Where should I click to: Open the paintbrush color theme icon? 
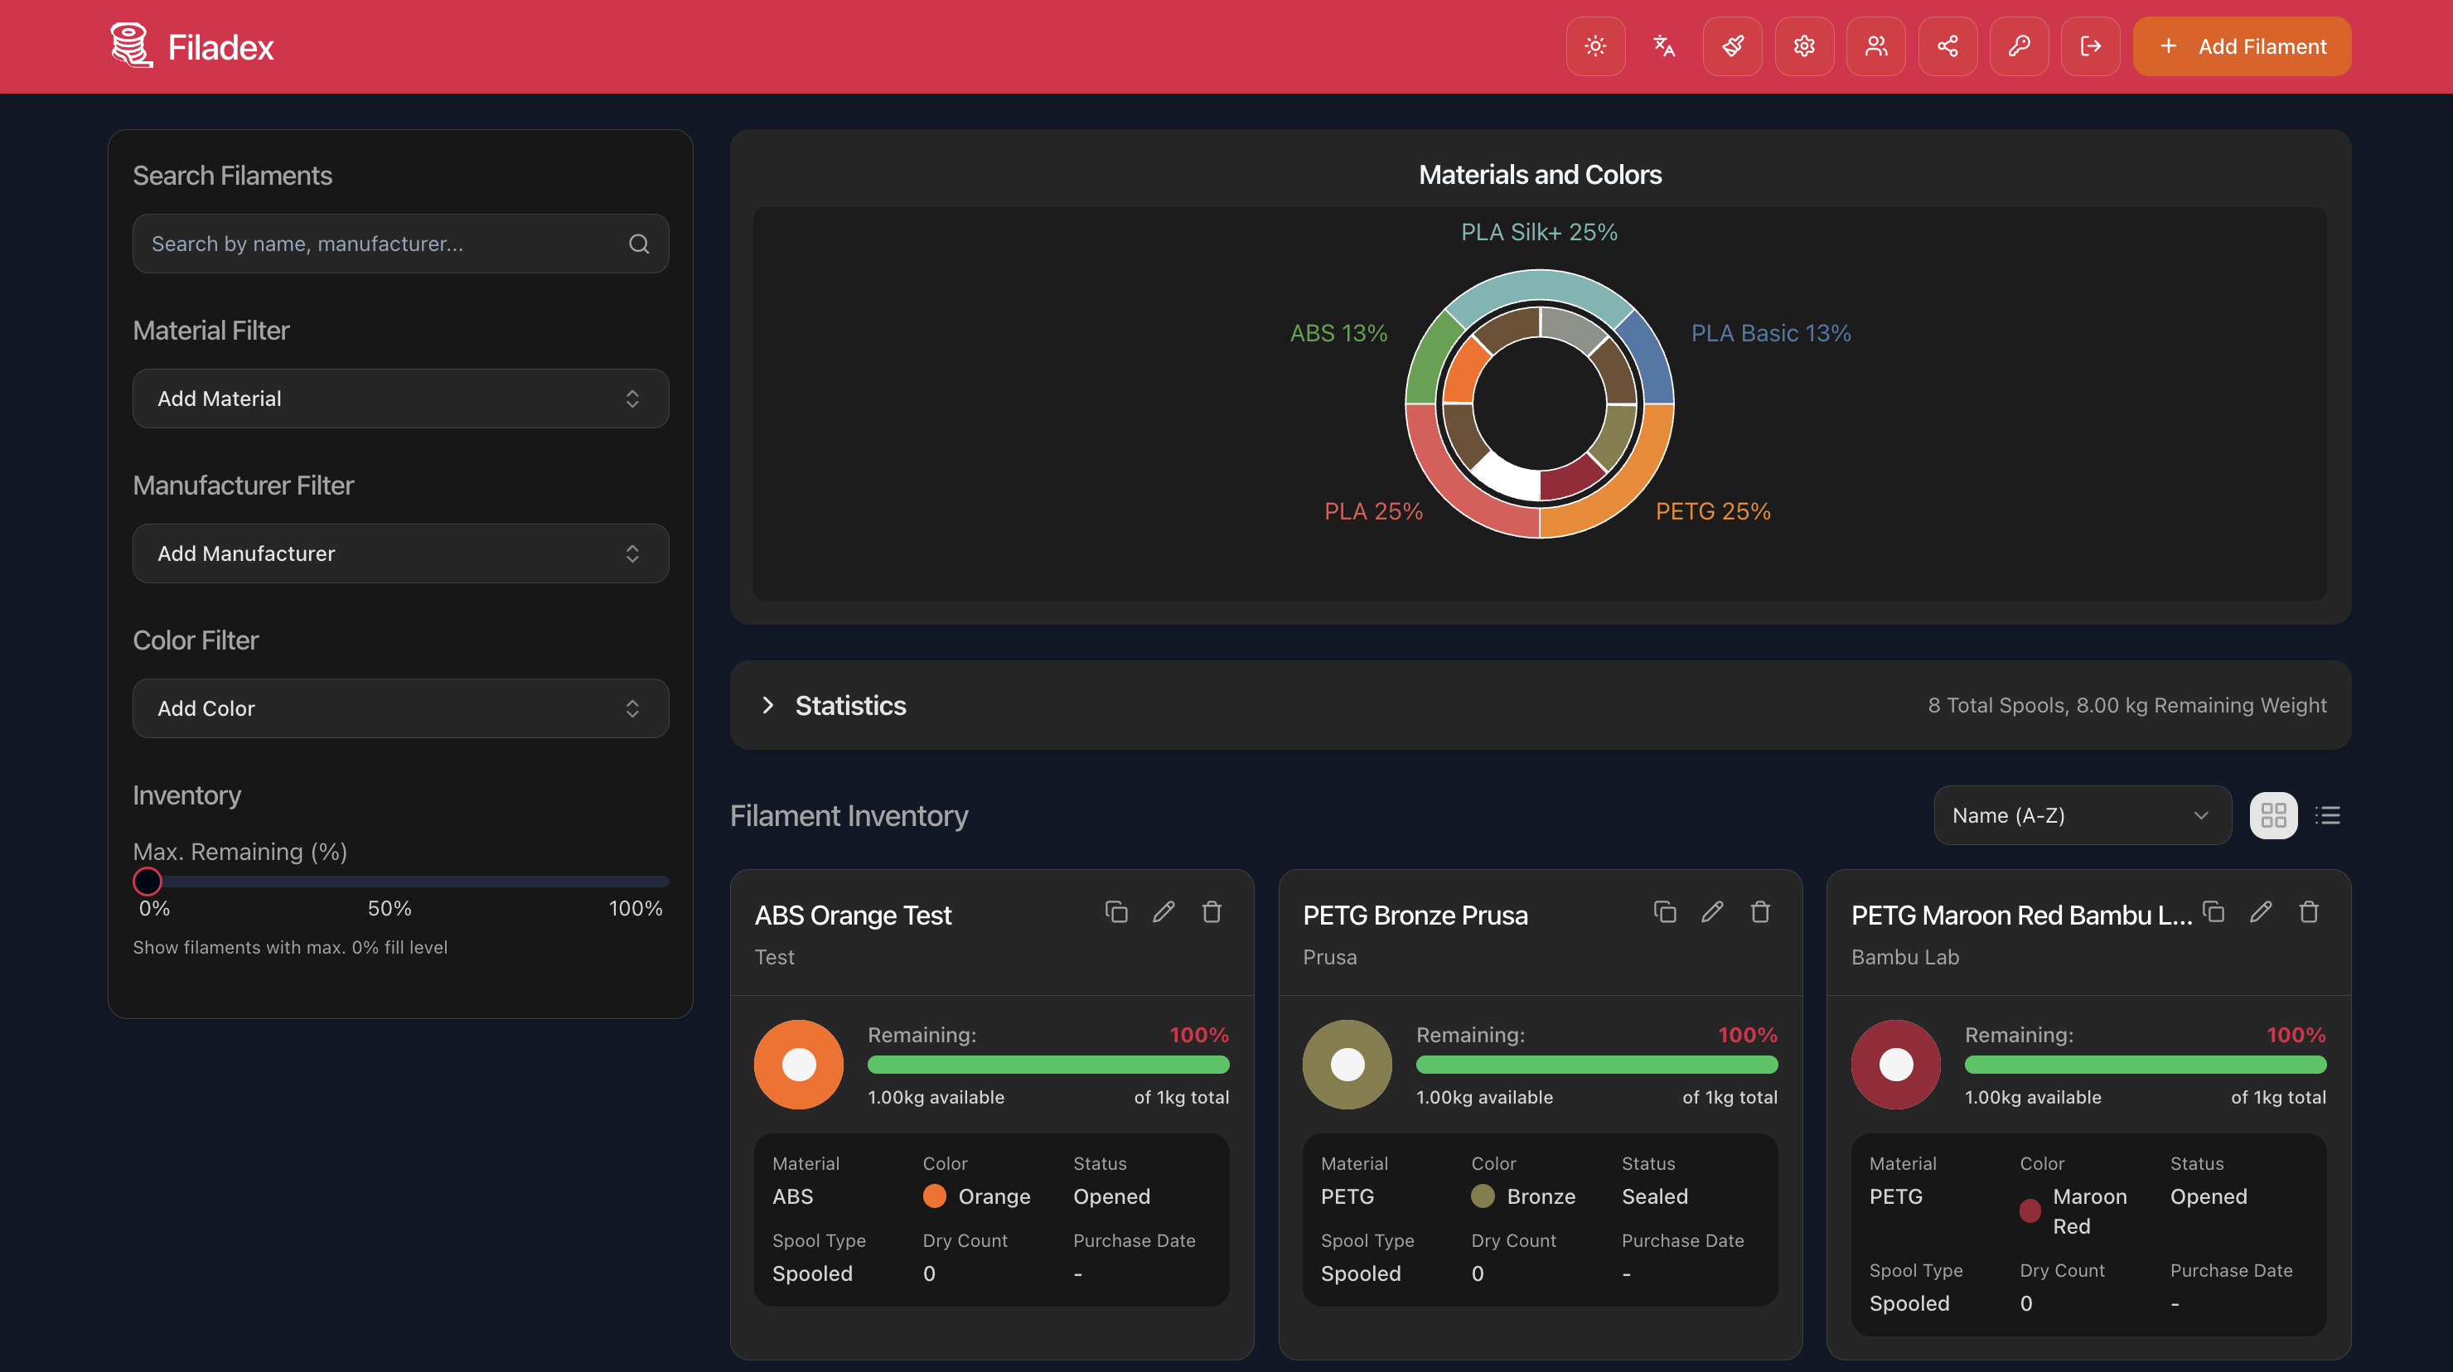pos(1732,46)
